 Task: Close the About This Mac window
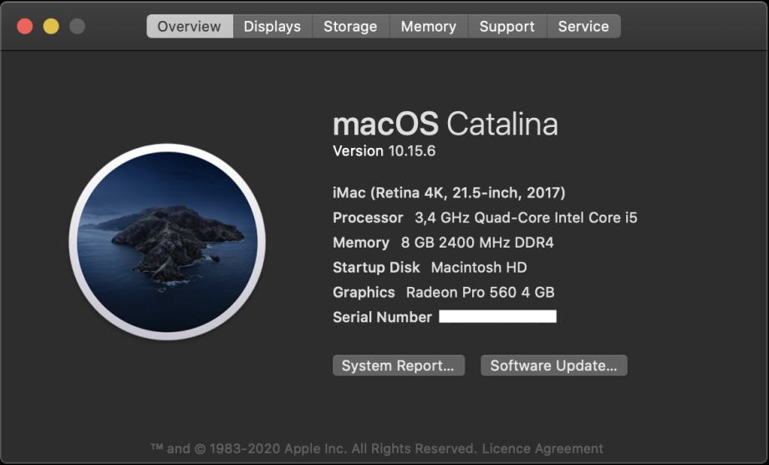coord(25,26)
